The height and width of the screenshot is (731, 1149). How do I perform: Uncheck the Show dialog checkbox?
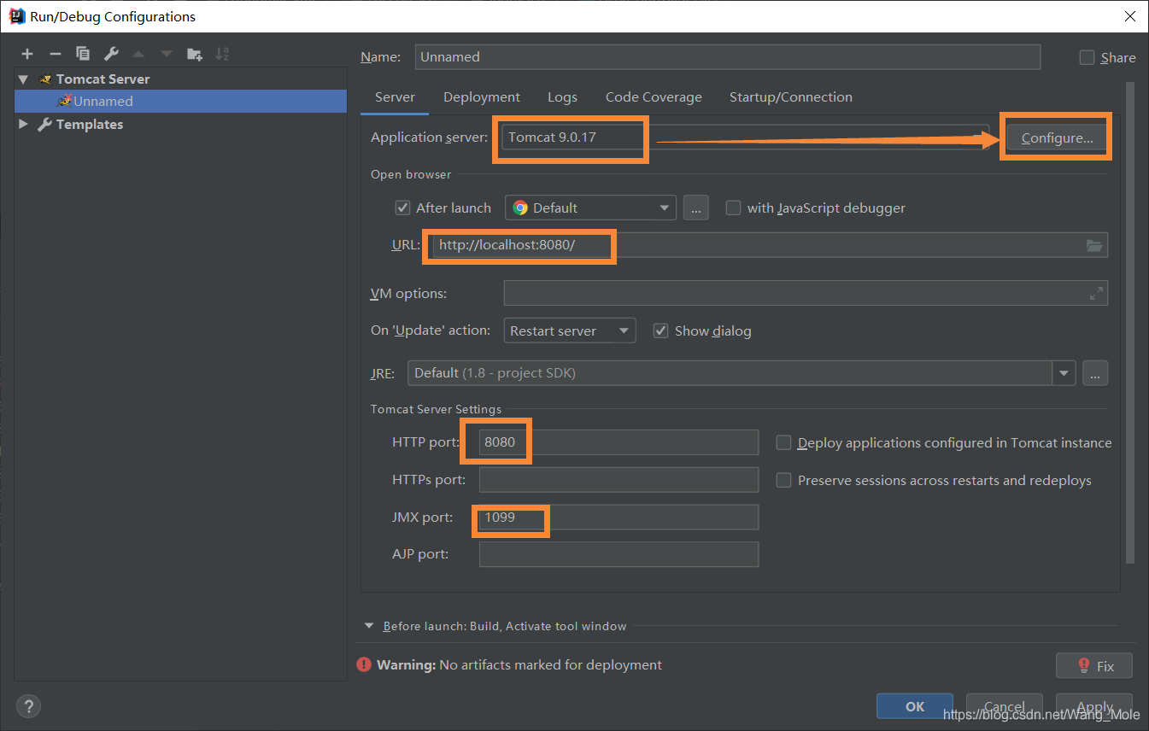point(660,330)
